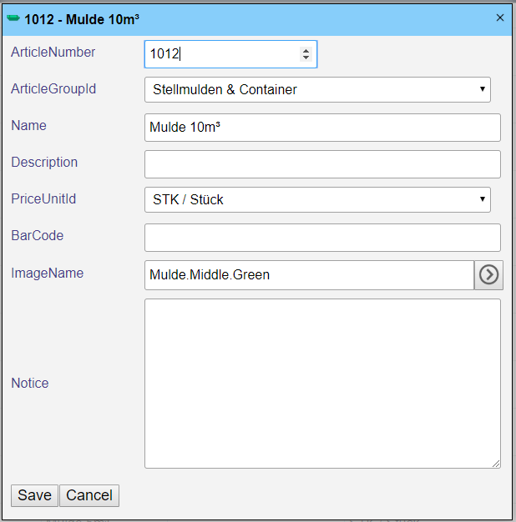Screen dimensions: 516x522
Task: Click the BarCode label
Action: [x=38, y=236]
